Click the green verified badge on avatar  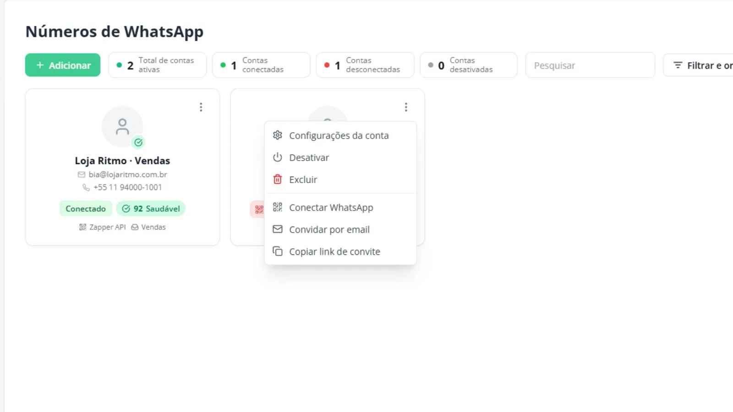[x=138, y=142]
